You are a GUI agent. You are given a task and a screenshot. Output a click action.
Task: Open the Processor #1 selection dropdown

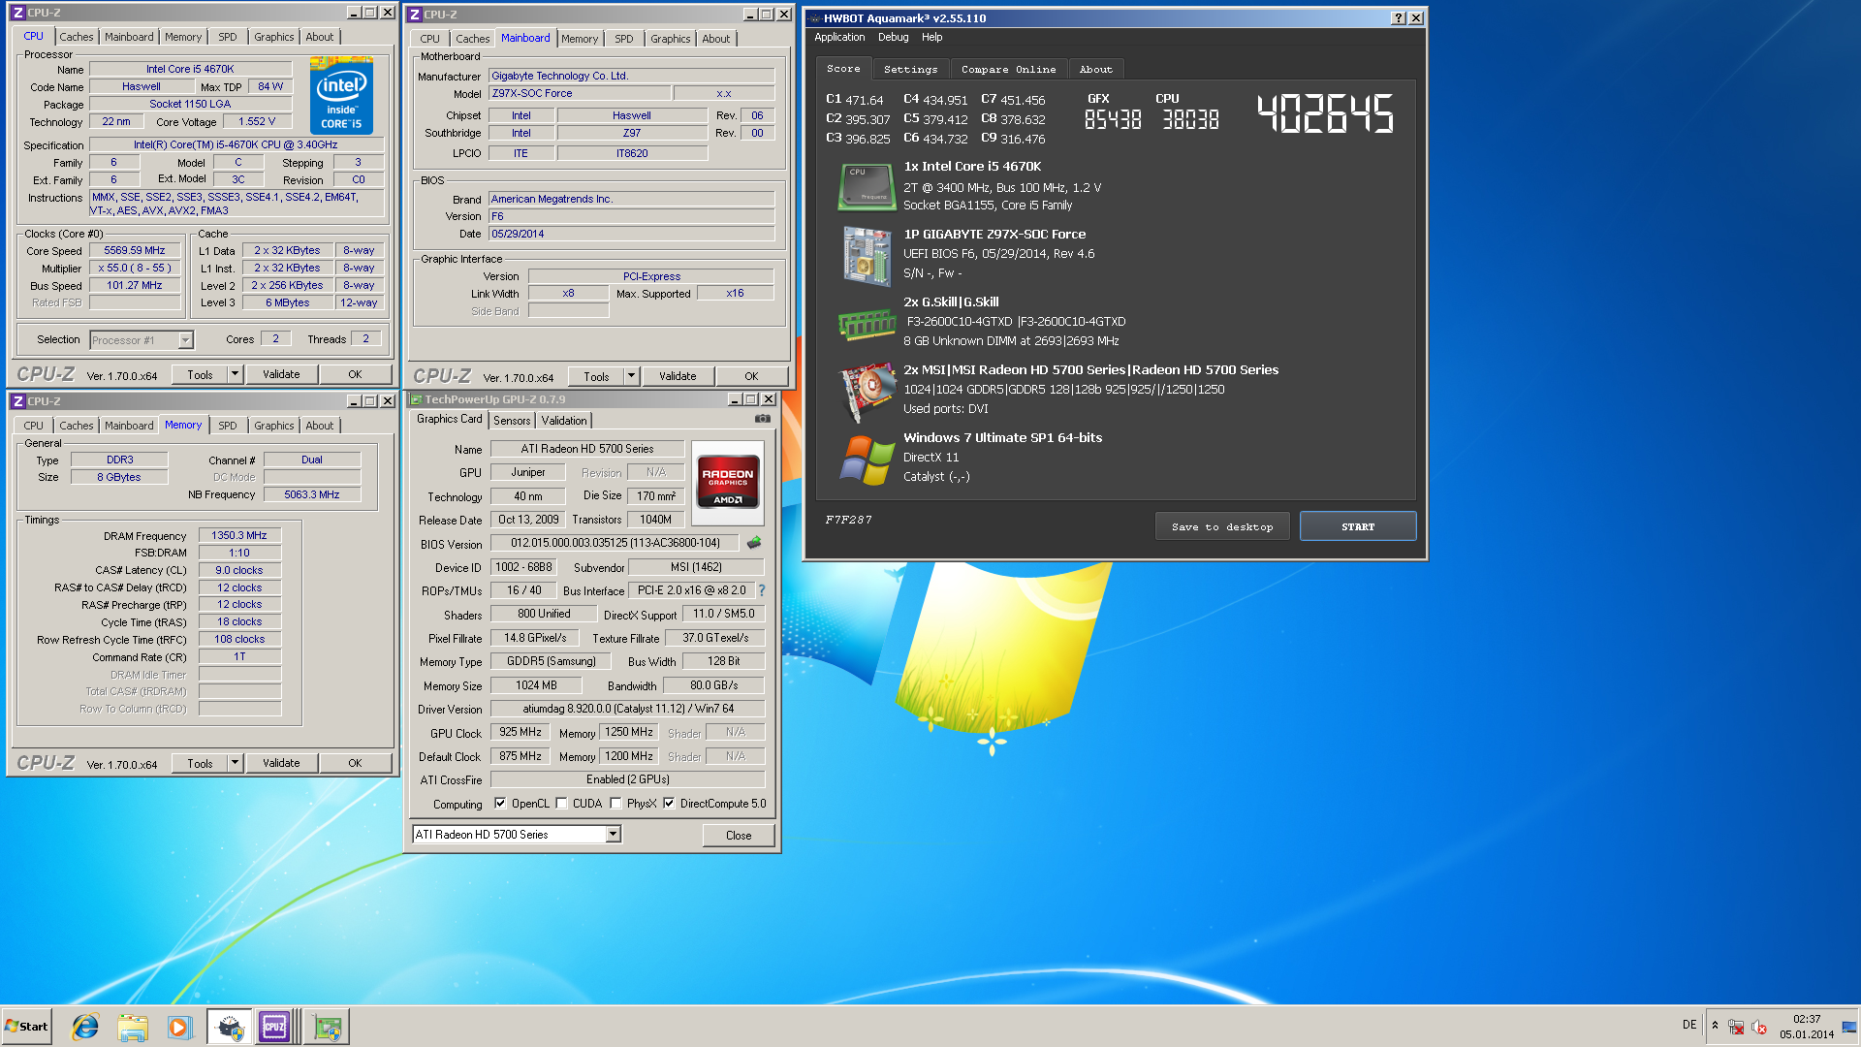coord(185,340)
